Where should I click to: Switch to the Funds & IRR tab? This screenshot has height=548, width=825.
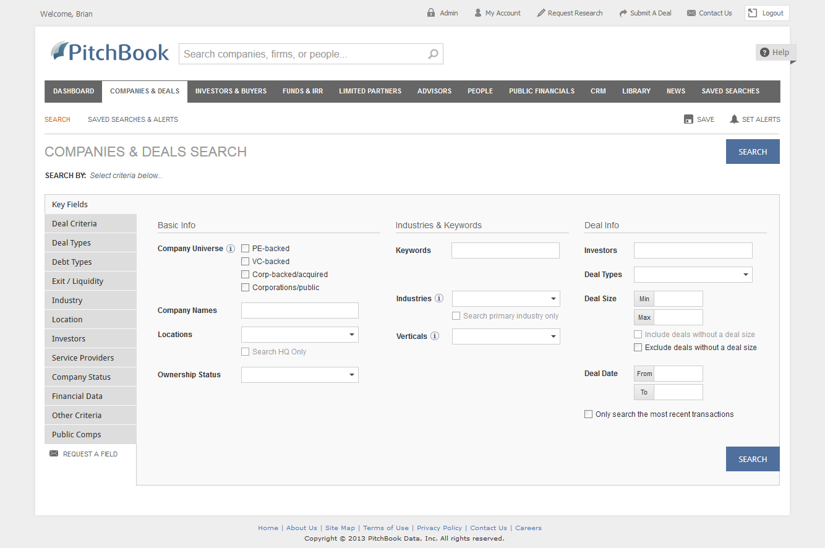tap(303, 91)
